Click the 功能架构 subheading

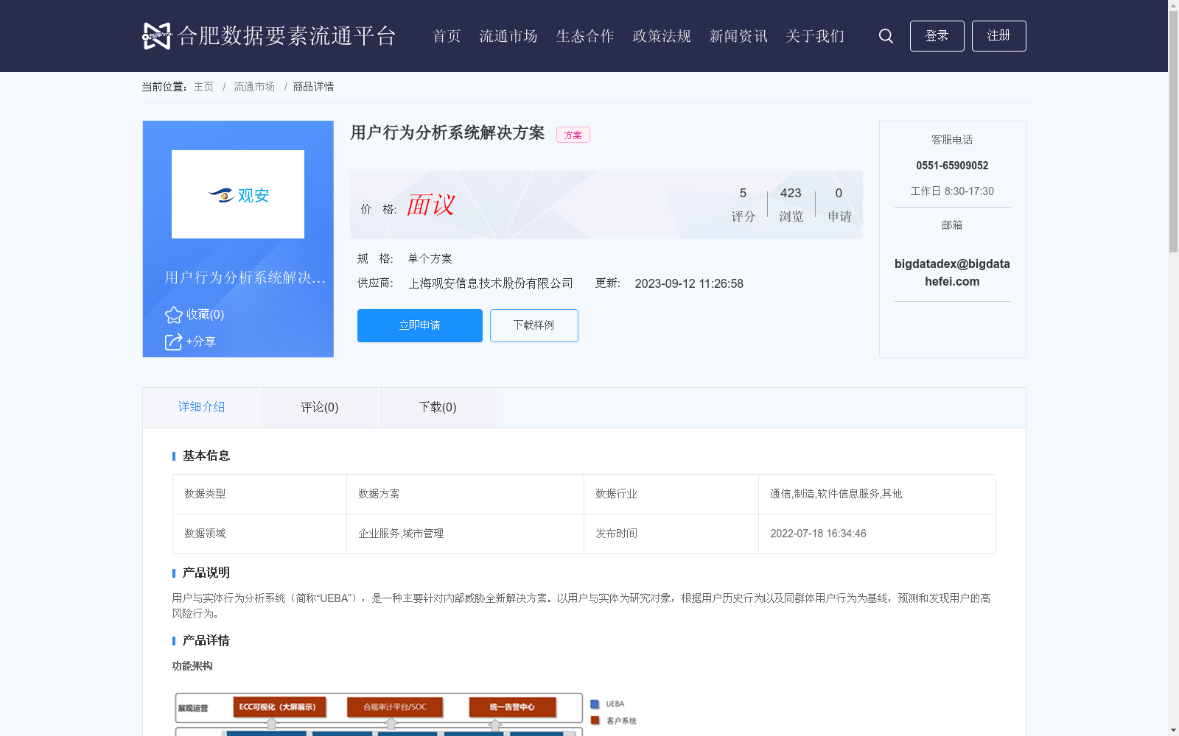[192, 666]
